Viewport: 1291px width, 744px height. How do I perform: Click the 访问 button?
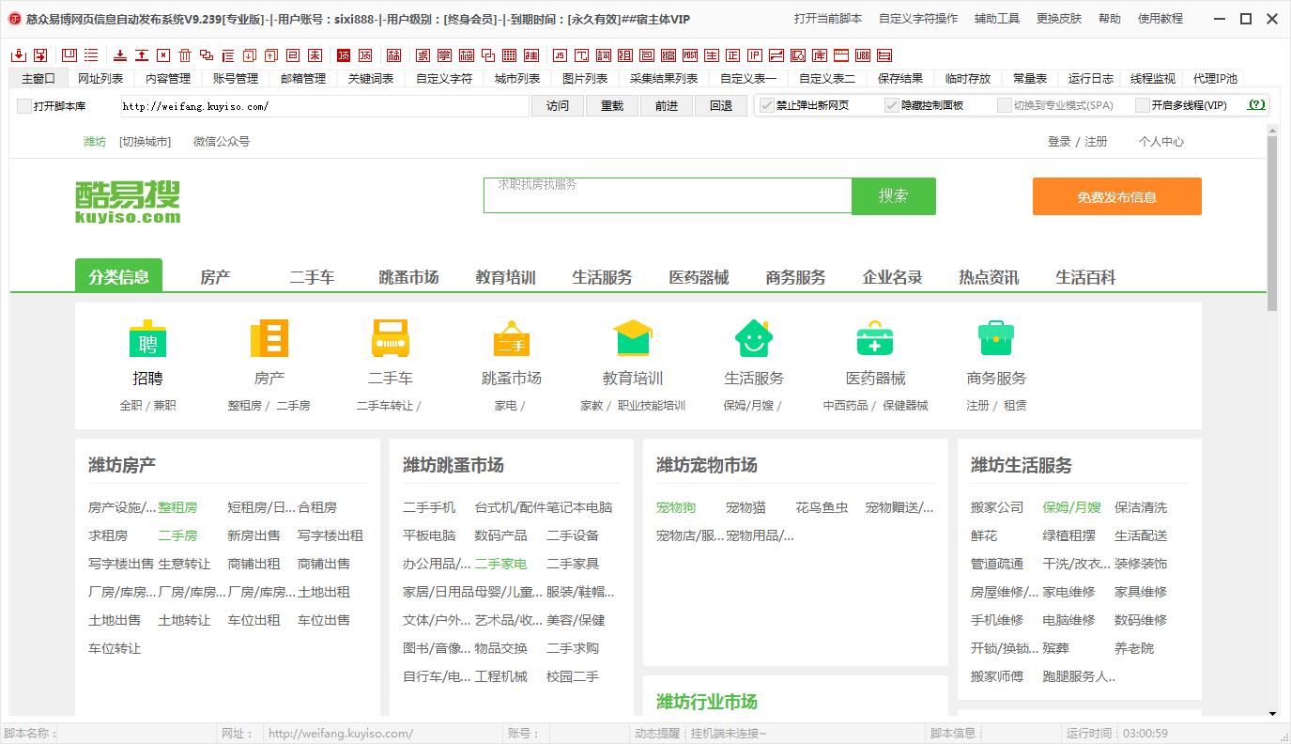click(558, 105)
